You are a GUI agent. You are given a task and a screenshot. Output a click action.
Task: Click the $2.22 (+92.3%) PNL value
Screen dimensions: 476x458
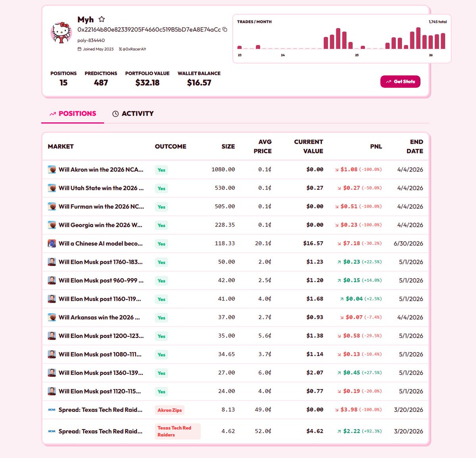pos(360,431)
